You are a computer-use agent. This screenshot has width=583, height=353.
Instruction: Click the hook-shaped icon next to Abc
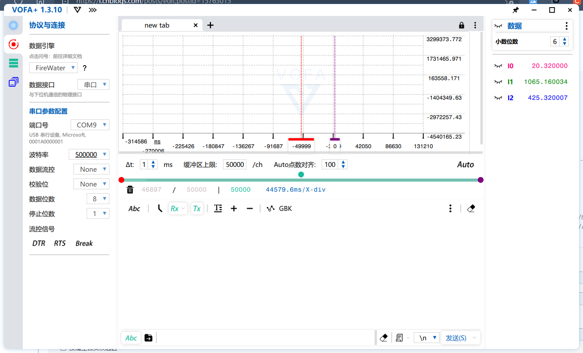click(160, 208)
